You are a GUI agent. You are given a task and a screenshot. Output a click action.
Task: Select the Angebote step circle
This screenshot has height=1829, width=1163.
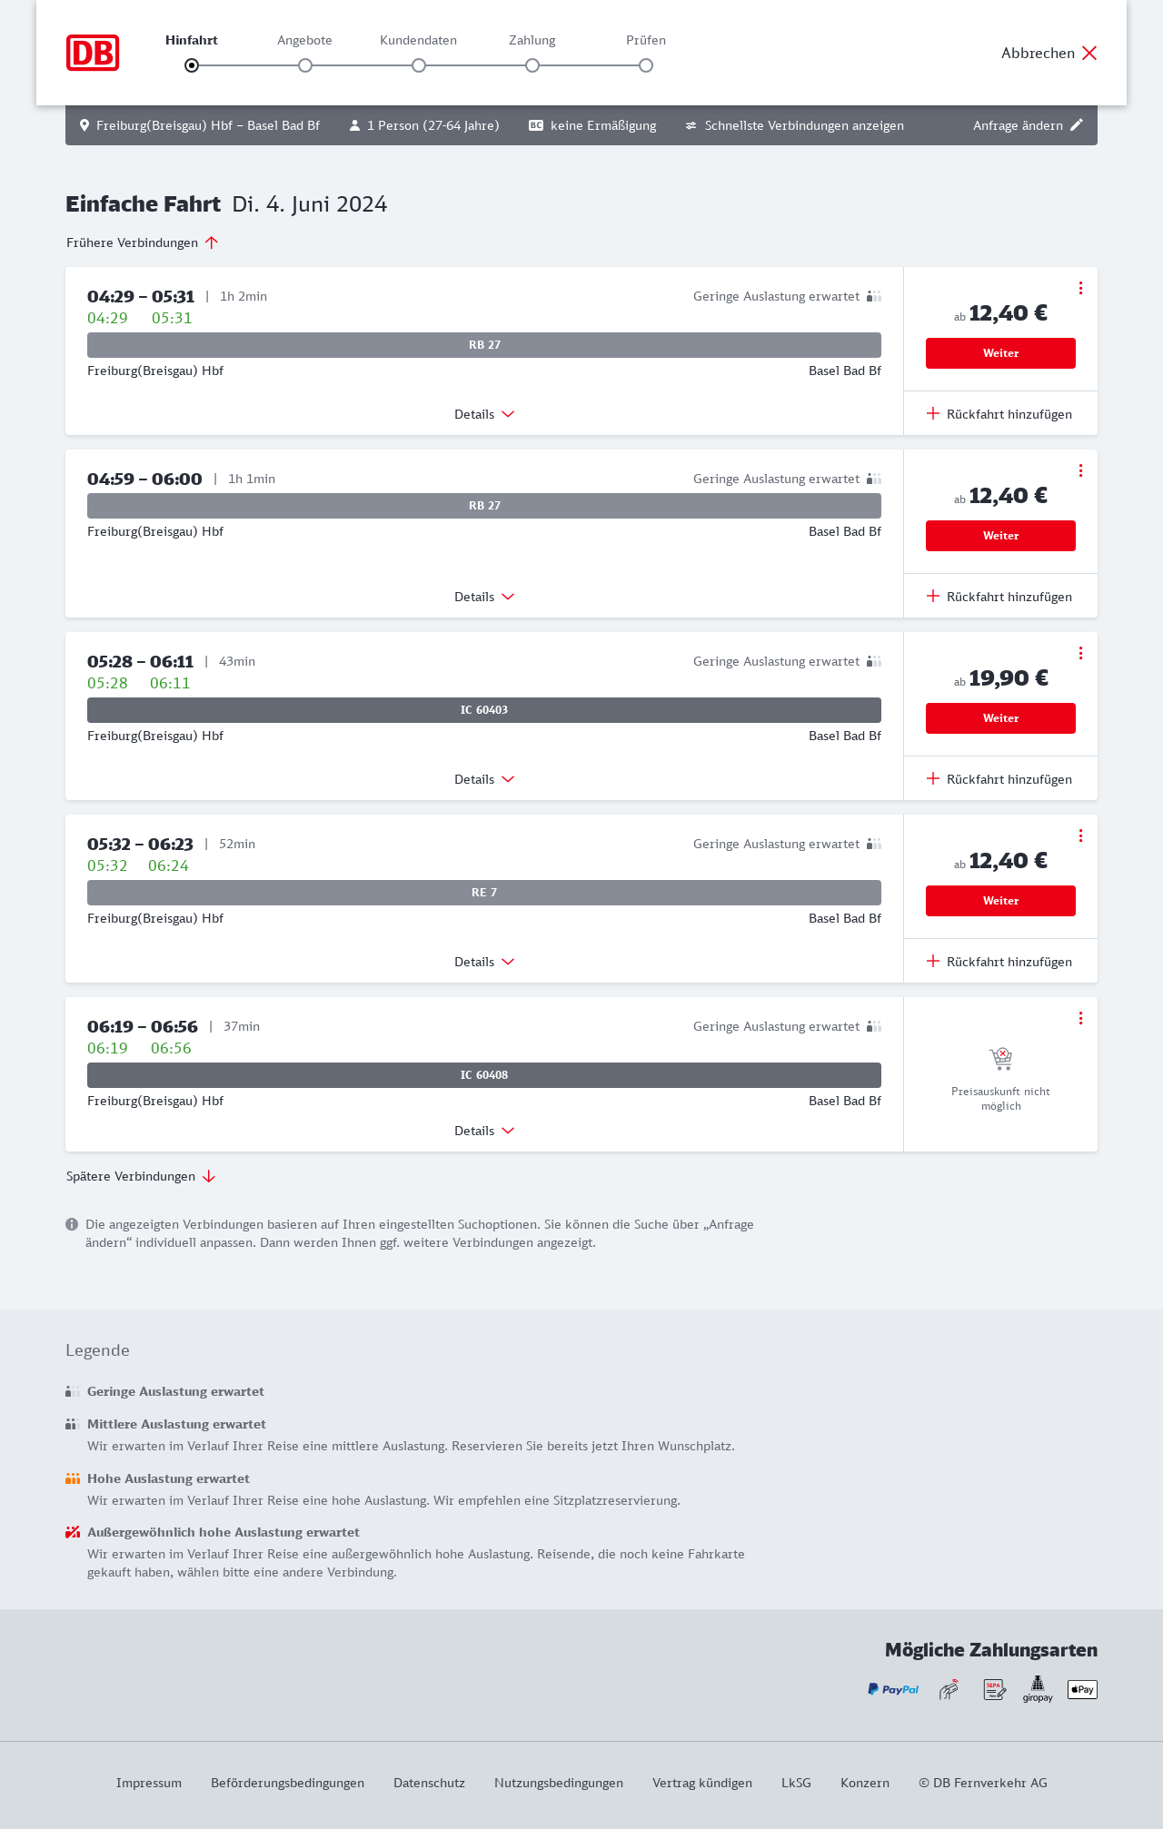(305, 65)
